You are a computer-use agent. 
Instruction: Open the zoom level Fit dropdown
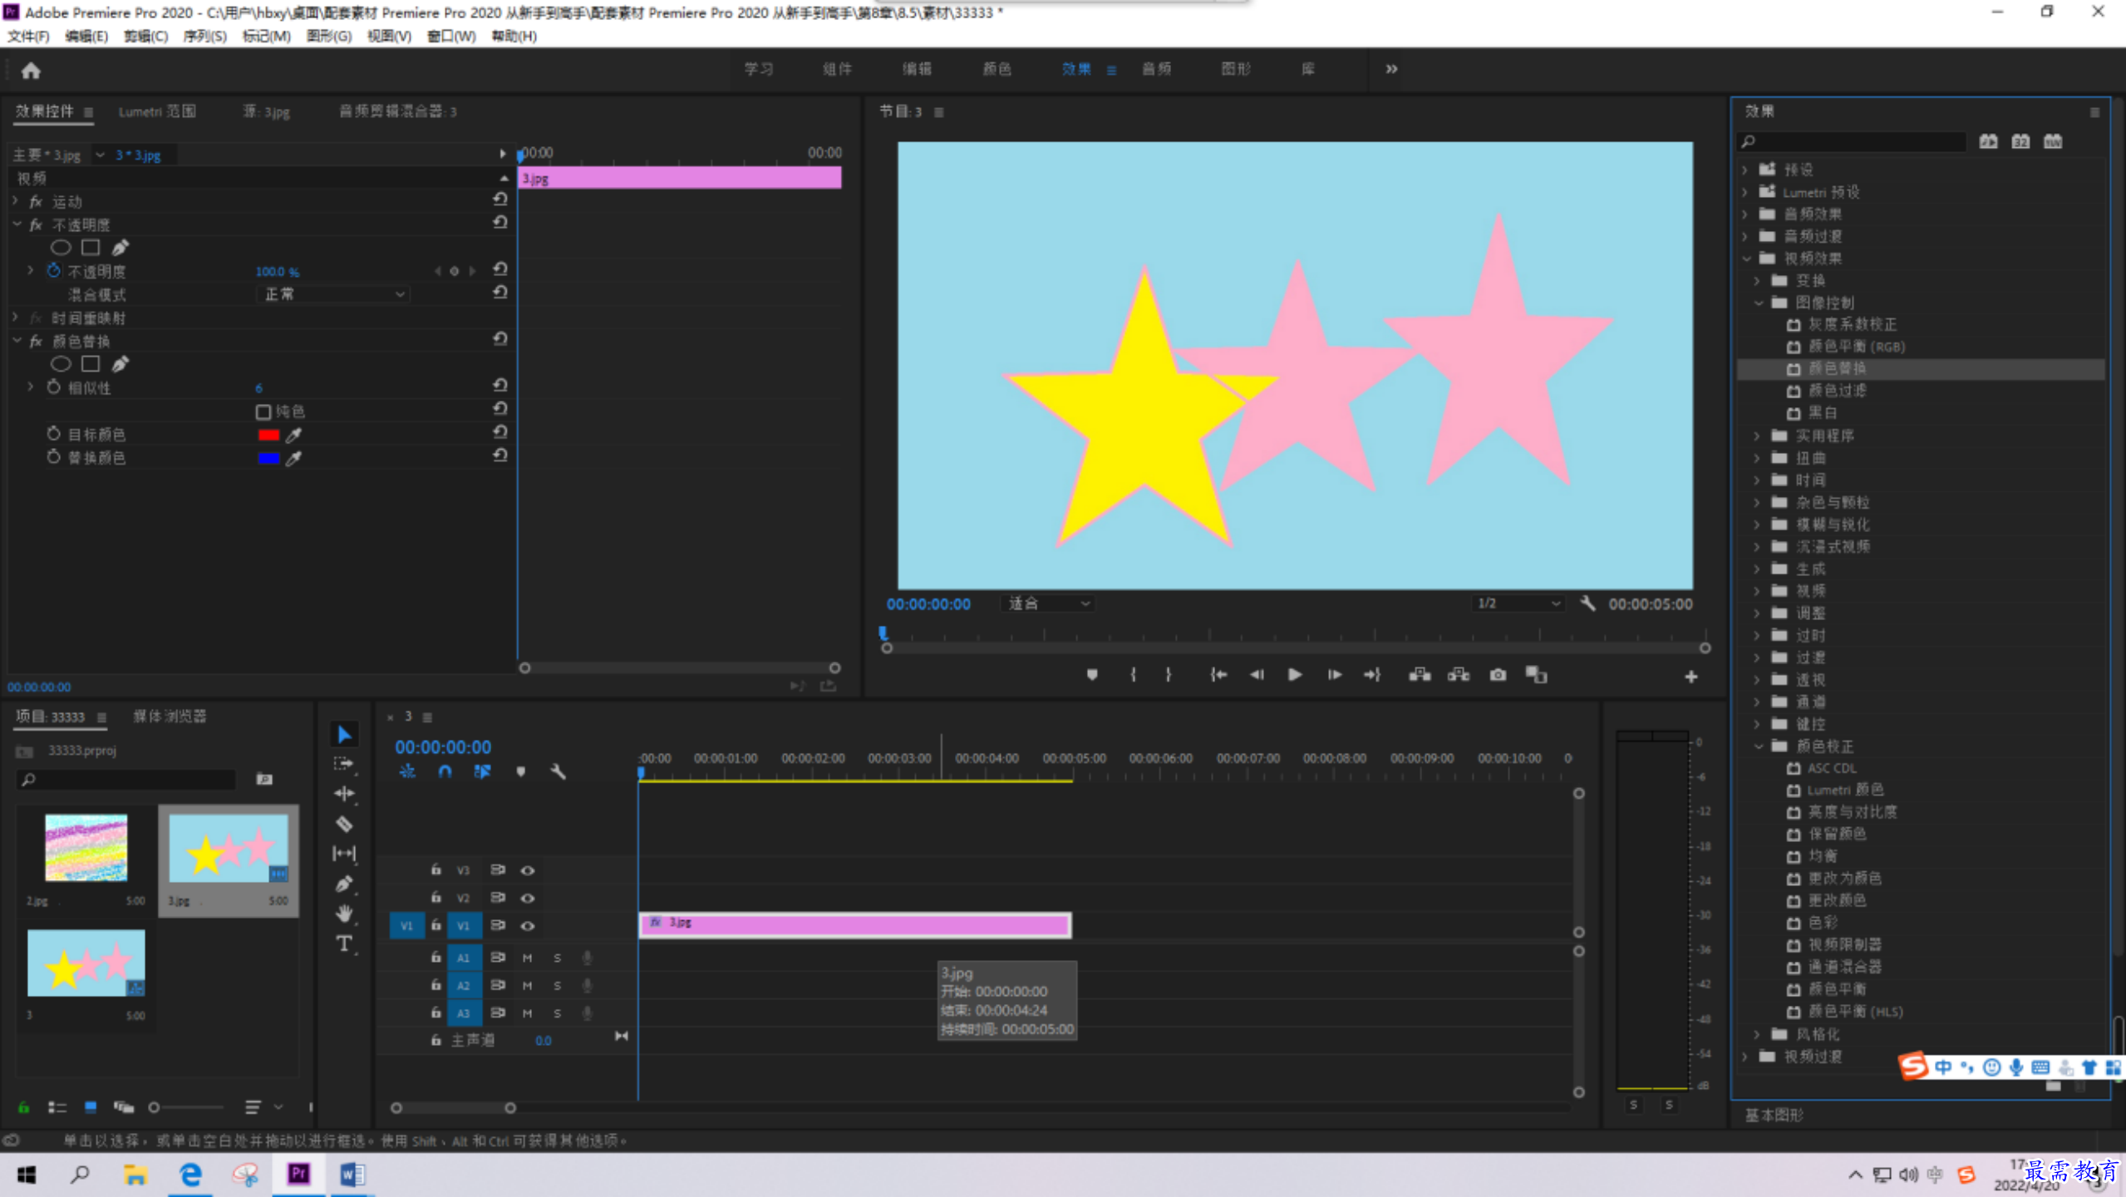[x=1047, y=603]
